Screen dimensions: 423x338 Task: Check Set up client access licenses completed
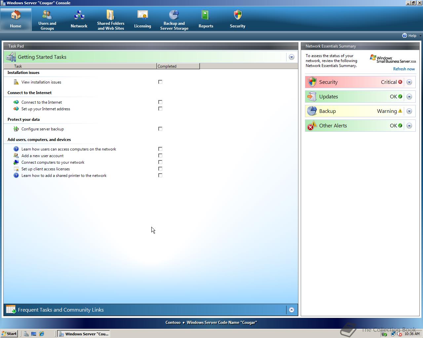pyautogui.click(x=160, y=169)
